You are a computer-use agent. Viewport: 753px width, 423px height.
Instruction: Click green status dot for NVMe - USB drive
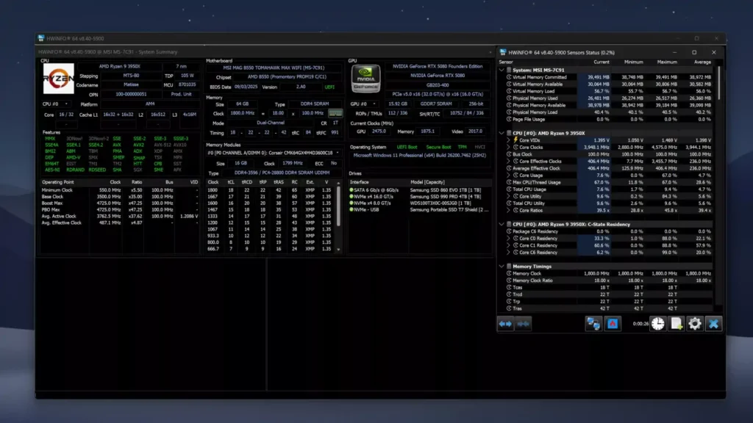point(351,209)
